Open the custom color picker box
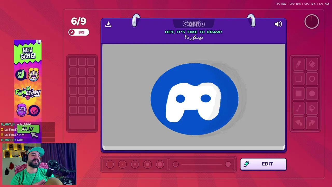This screenshot has height=187, width=332. [82, 123]
